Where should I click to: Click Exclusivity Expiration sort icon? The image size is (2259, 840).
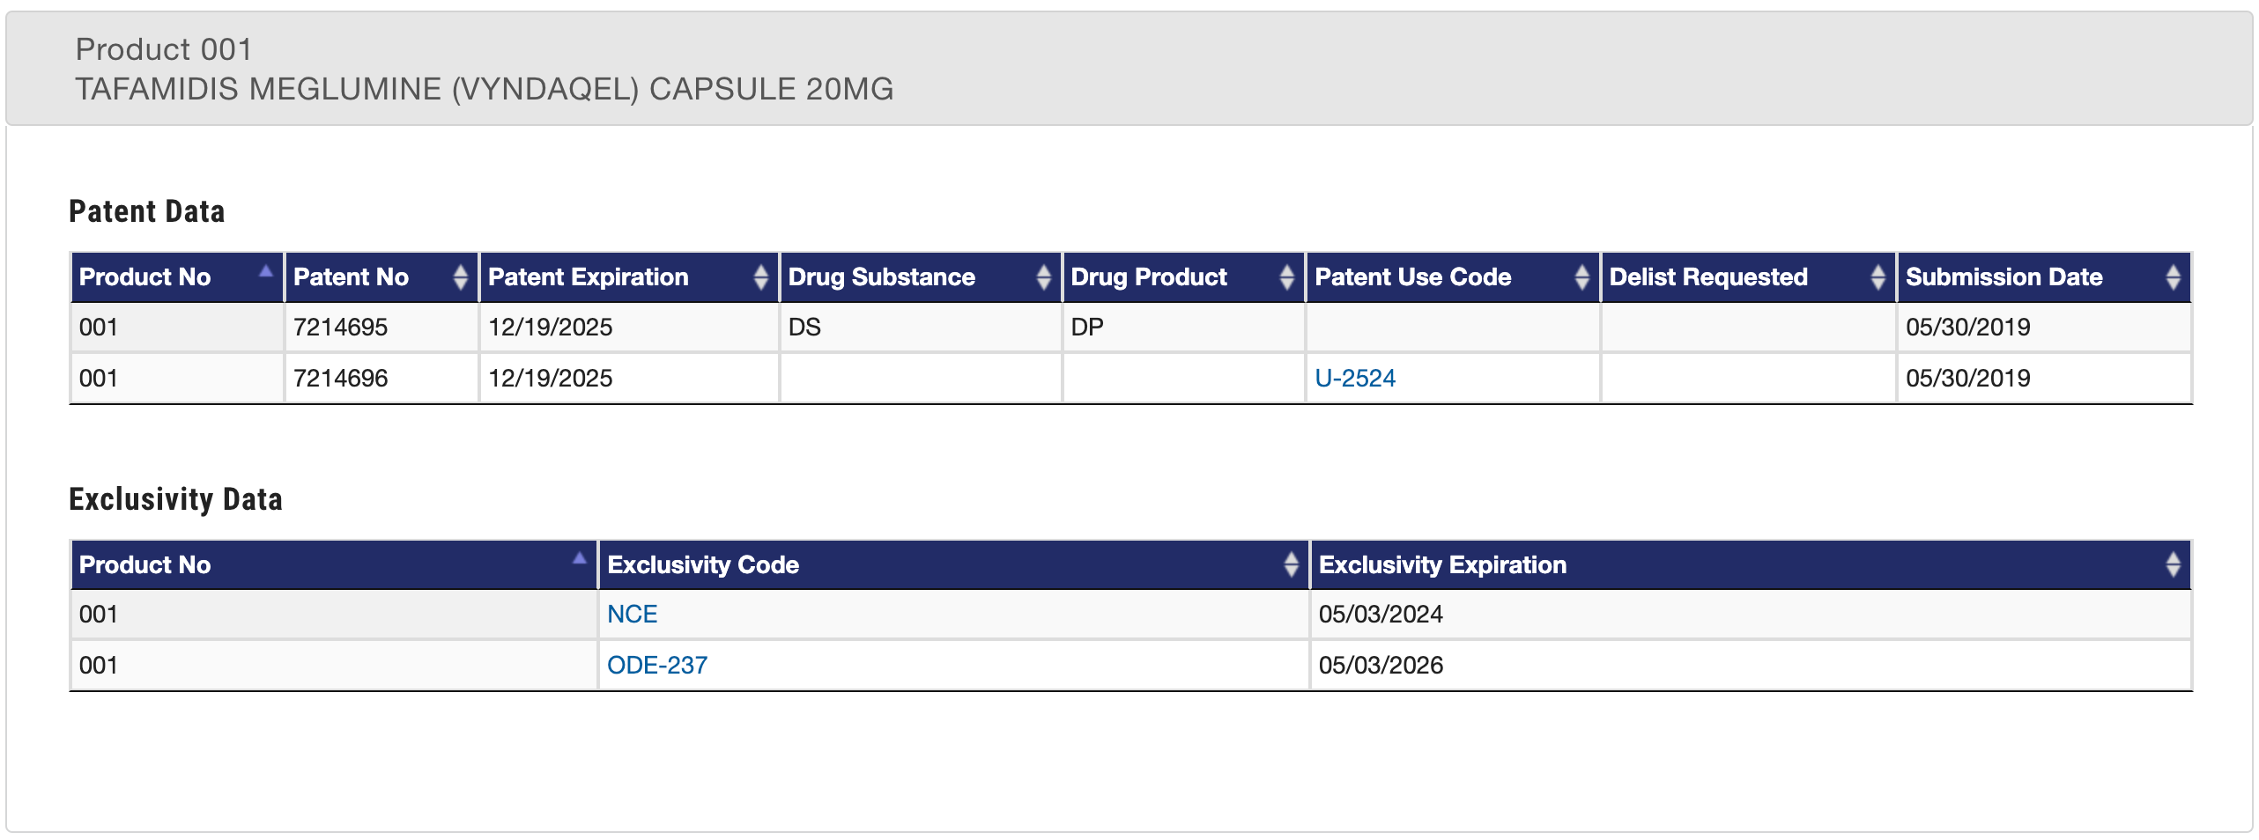2173,564
